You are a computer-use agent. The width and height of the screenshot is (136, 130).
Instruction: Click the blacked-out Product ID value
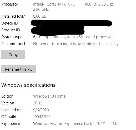pos(58,30)
